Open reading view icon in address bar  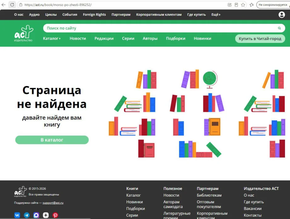point(236,5)
